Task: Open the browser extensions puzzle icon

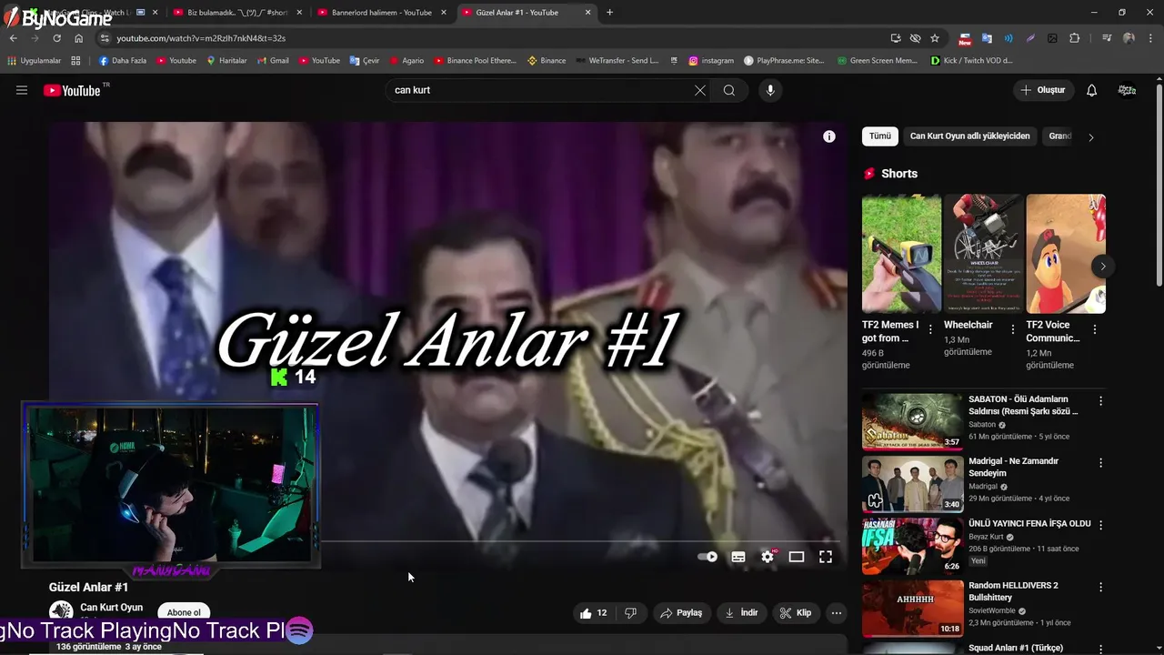Action: tap(1074, 38)
